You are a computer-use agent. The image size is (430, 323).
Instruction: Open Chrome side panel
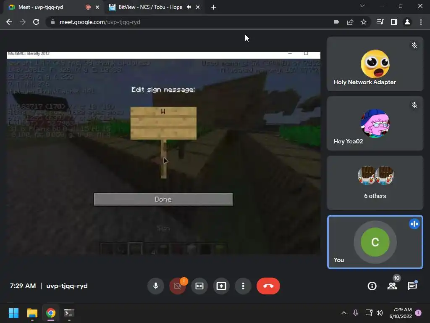point(394,22)
